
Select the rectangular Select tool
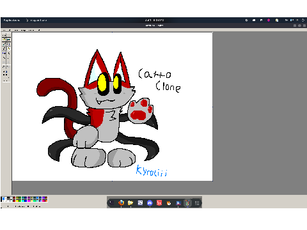[x=8, y=35]
